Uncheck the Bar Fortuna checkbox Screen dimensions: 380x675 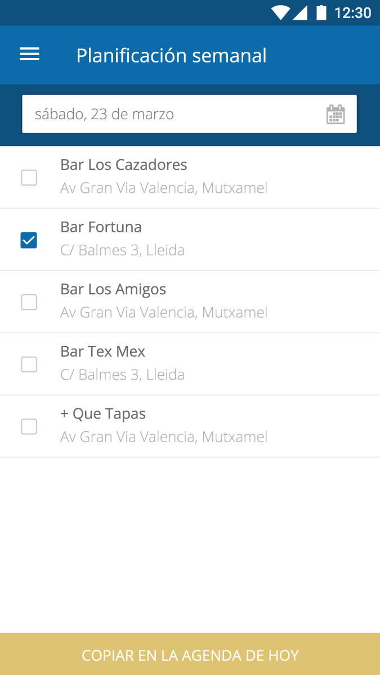(29, 240)
